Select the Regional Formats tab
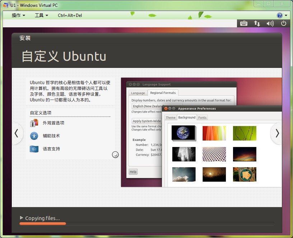This screenshot has height=238, width=293. pyautogui.click(x=163, y=93)
